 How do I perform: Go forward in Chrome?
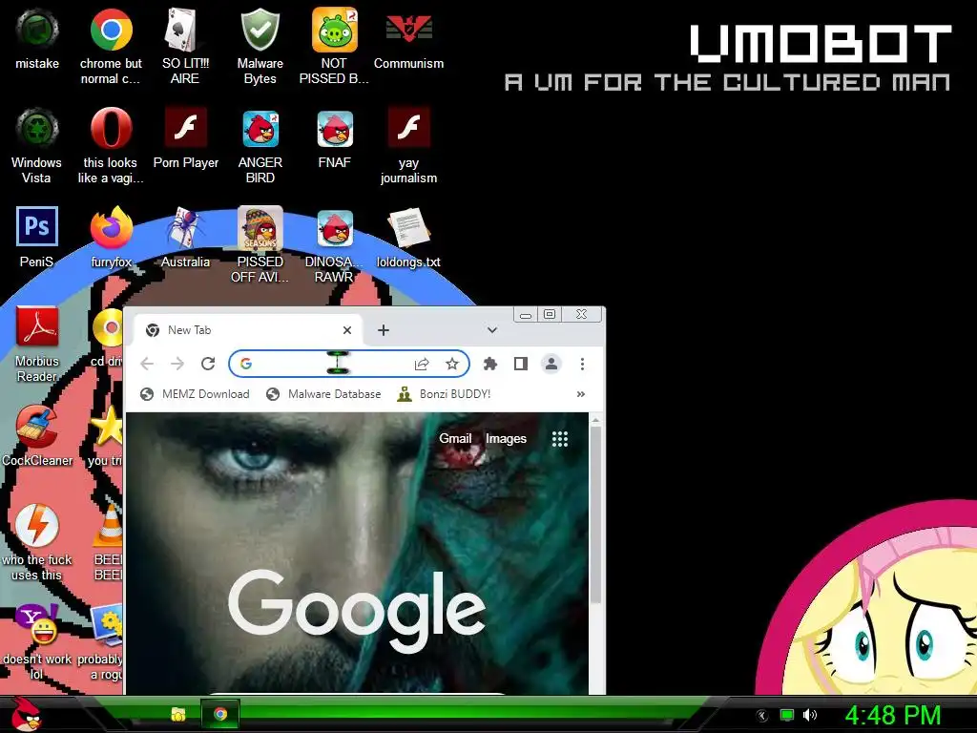tap(177, 364)
